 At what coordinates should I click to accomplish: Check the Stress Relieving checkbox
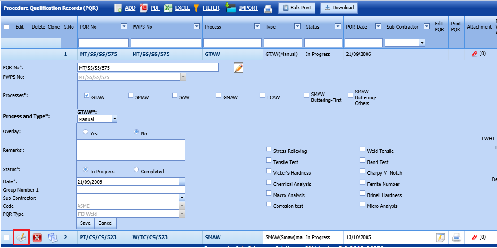(268, 149)
